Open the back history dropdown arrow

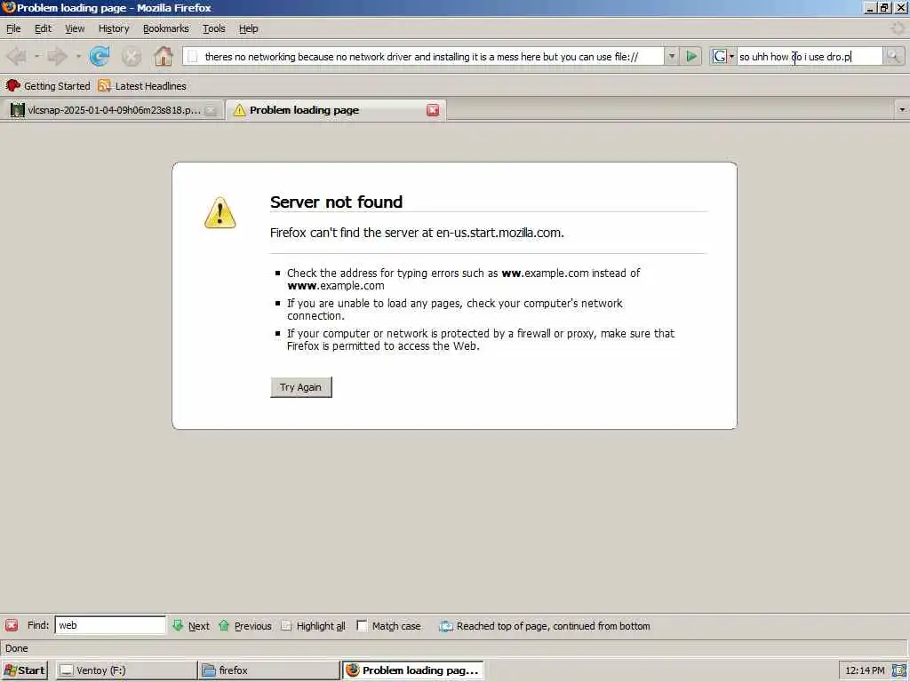coord(36,56)
